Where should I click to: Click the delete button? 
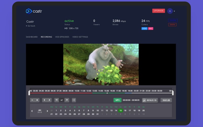tap(172, 25)
